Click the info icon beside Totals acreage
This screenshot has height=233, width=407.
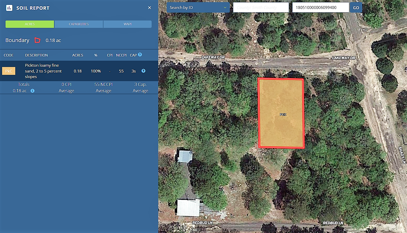click(32, 91)
